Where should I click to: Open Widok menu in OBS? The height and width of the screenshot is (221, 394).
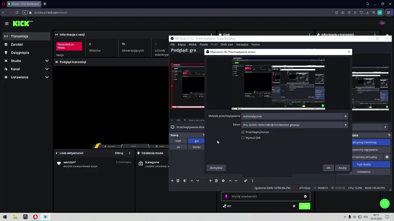193,45
